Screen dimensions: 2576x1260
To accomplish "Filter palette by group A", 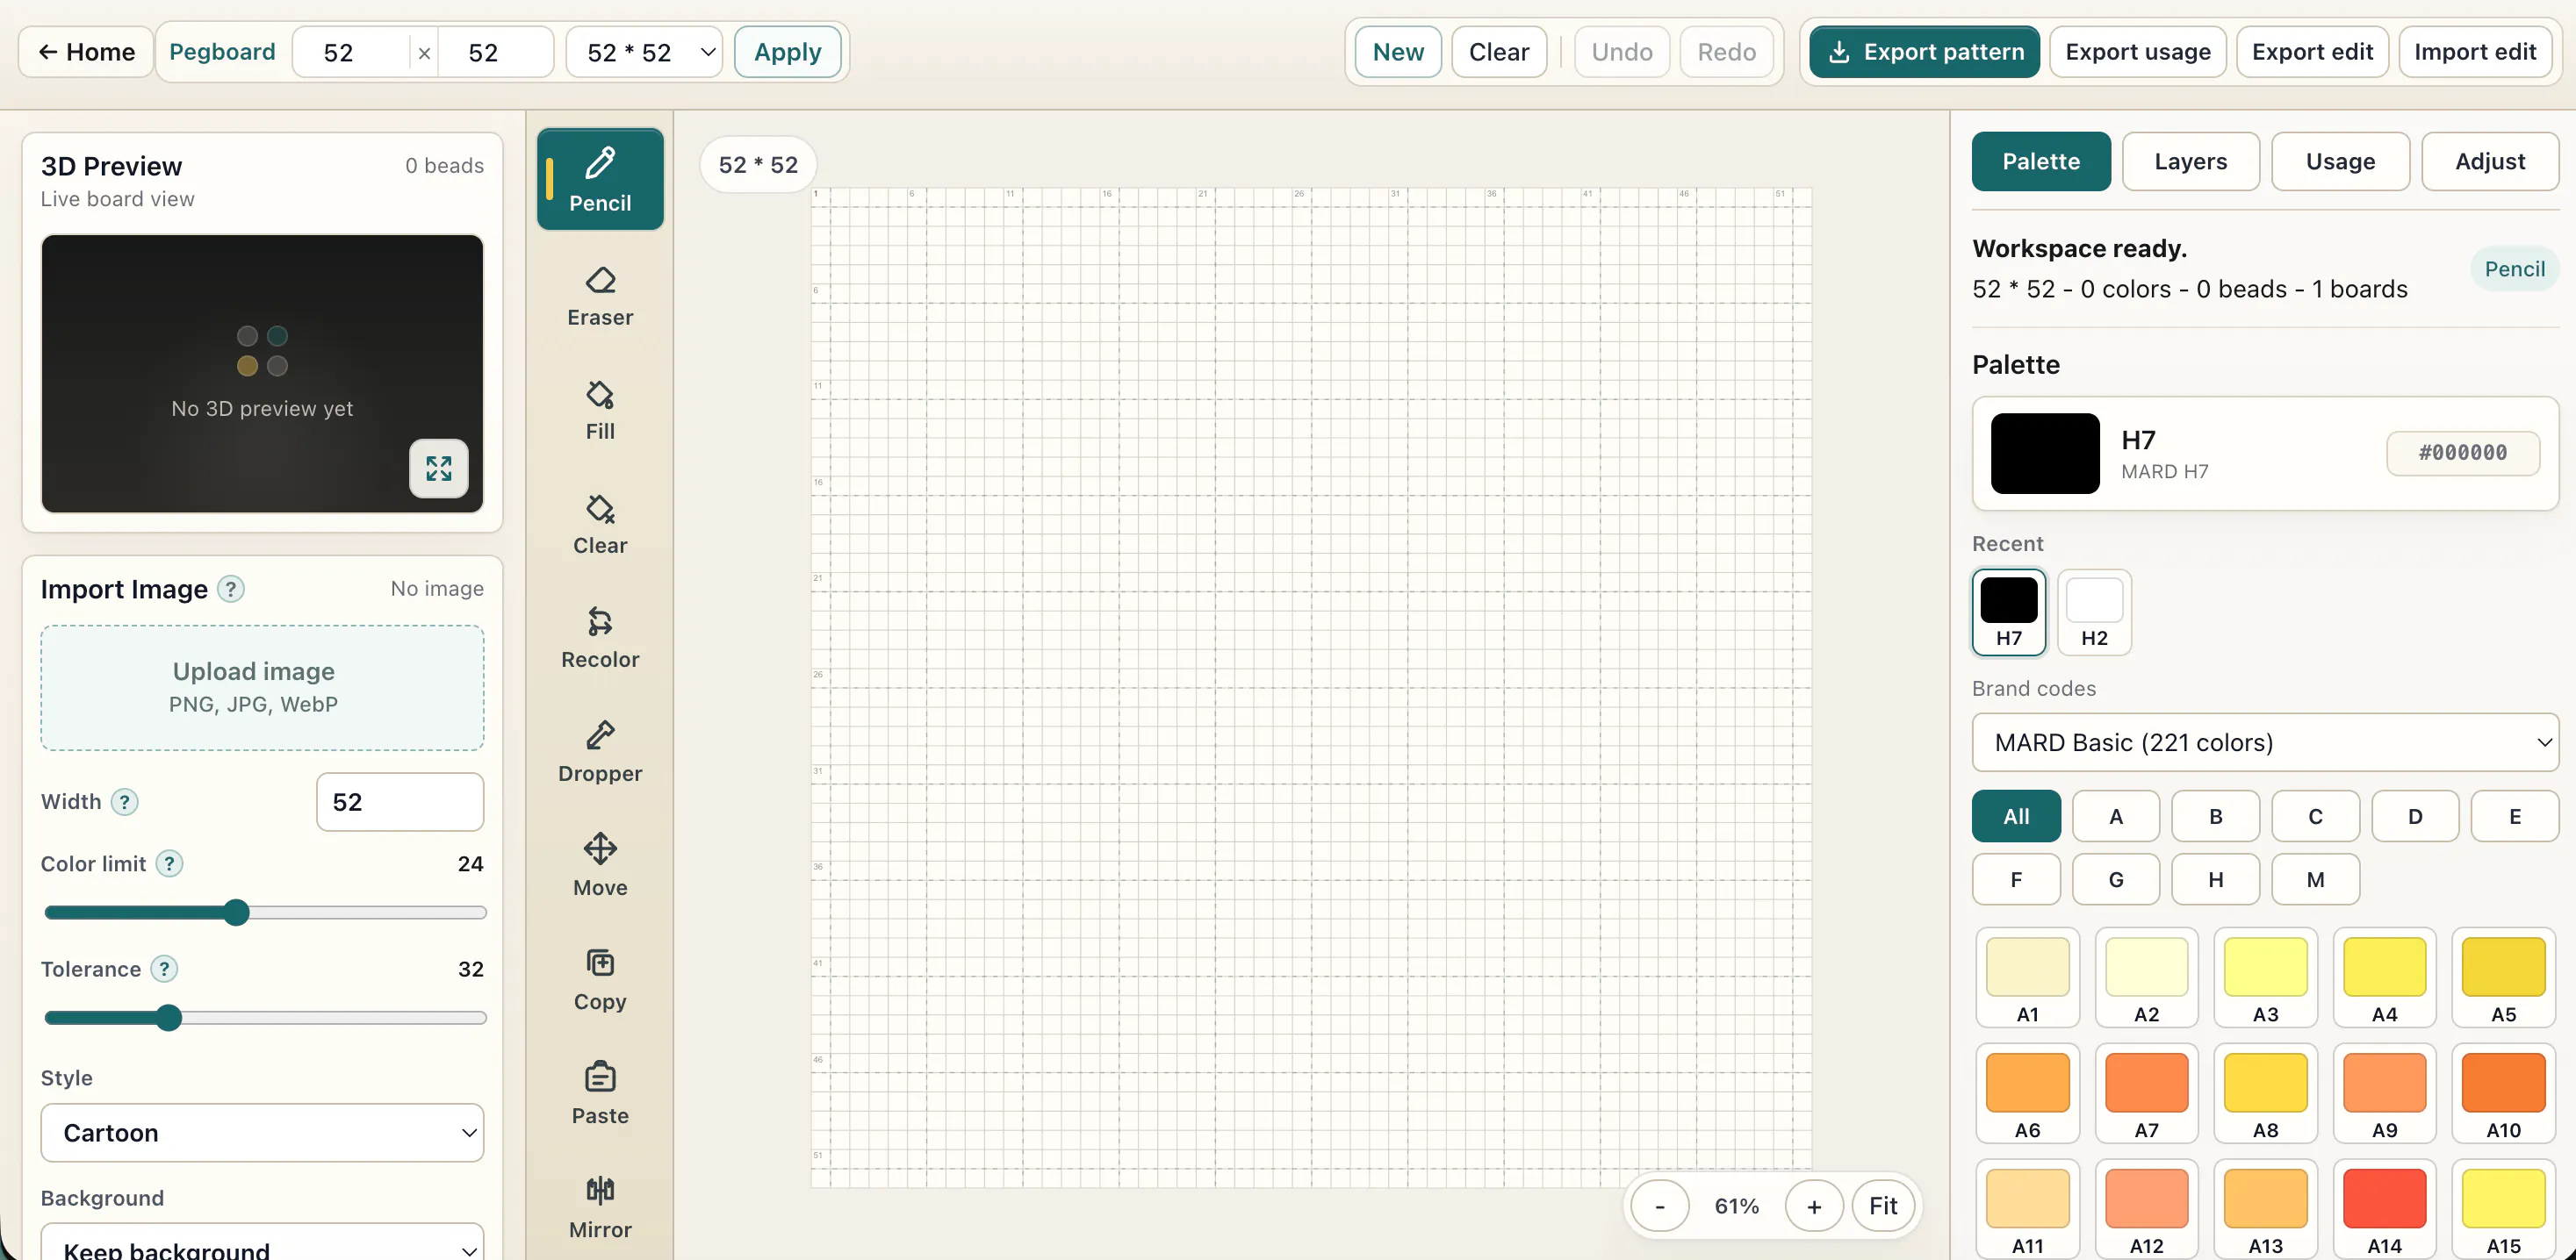I will [2116, 816].
